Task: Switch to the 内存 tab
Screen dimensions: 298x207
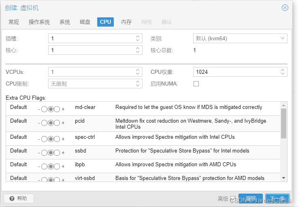Action: 126,22
